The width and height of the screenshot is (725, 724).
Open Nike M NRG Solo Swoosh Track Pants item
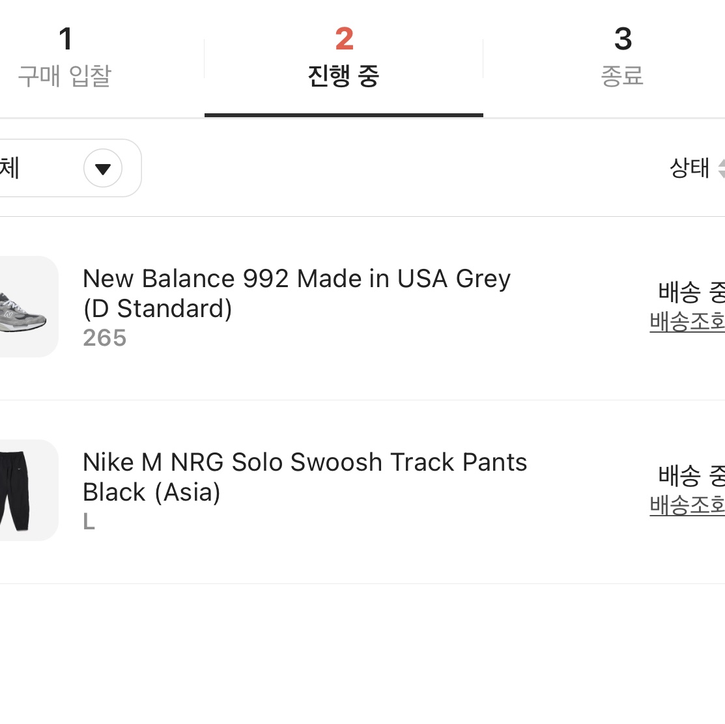click(x=305, y=477)
